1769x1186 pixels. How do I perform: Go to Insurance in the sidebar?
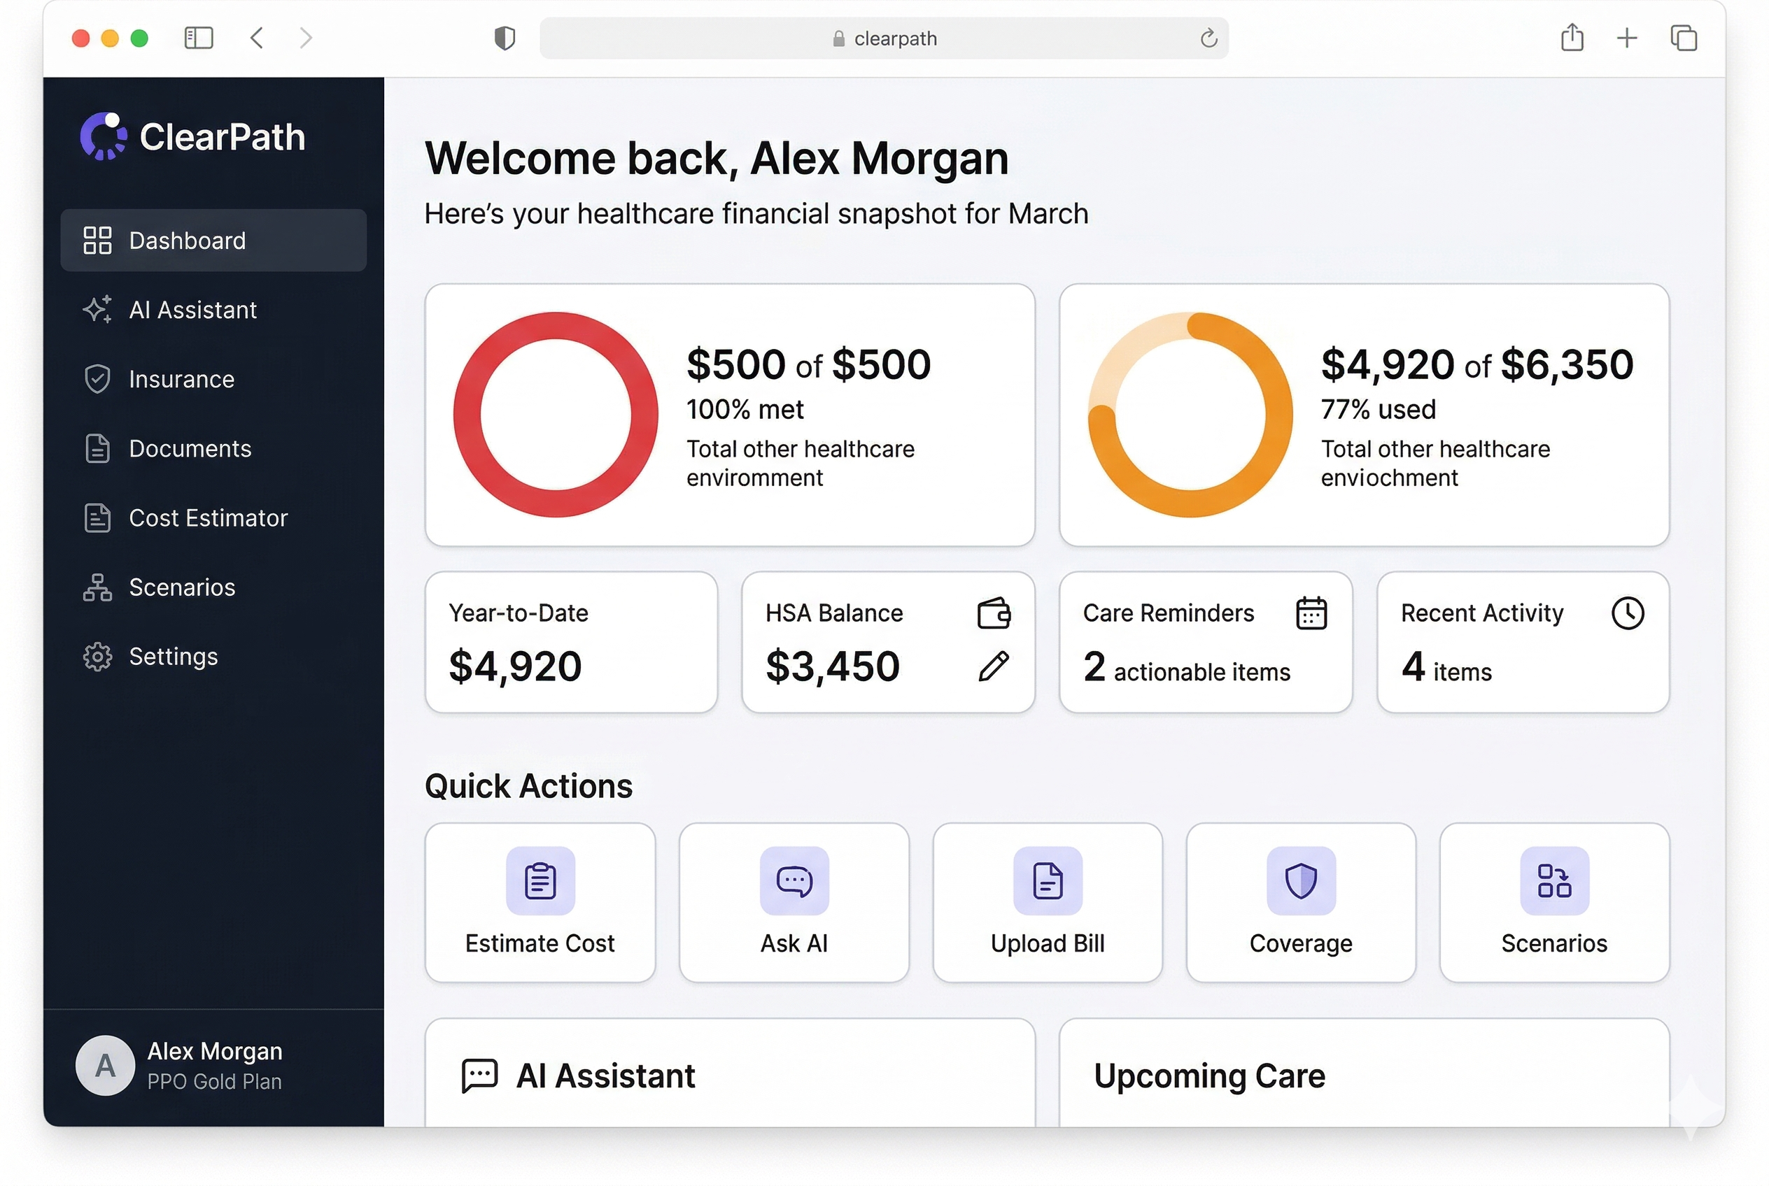[x=182, y=379]
